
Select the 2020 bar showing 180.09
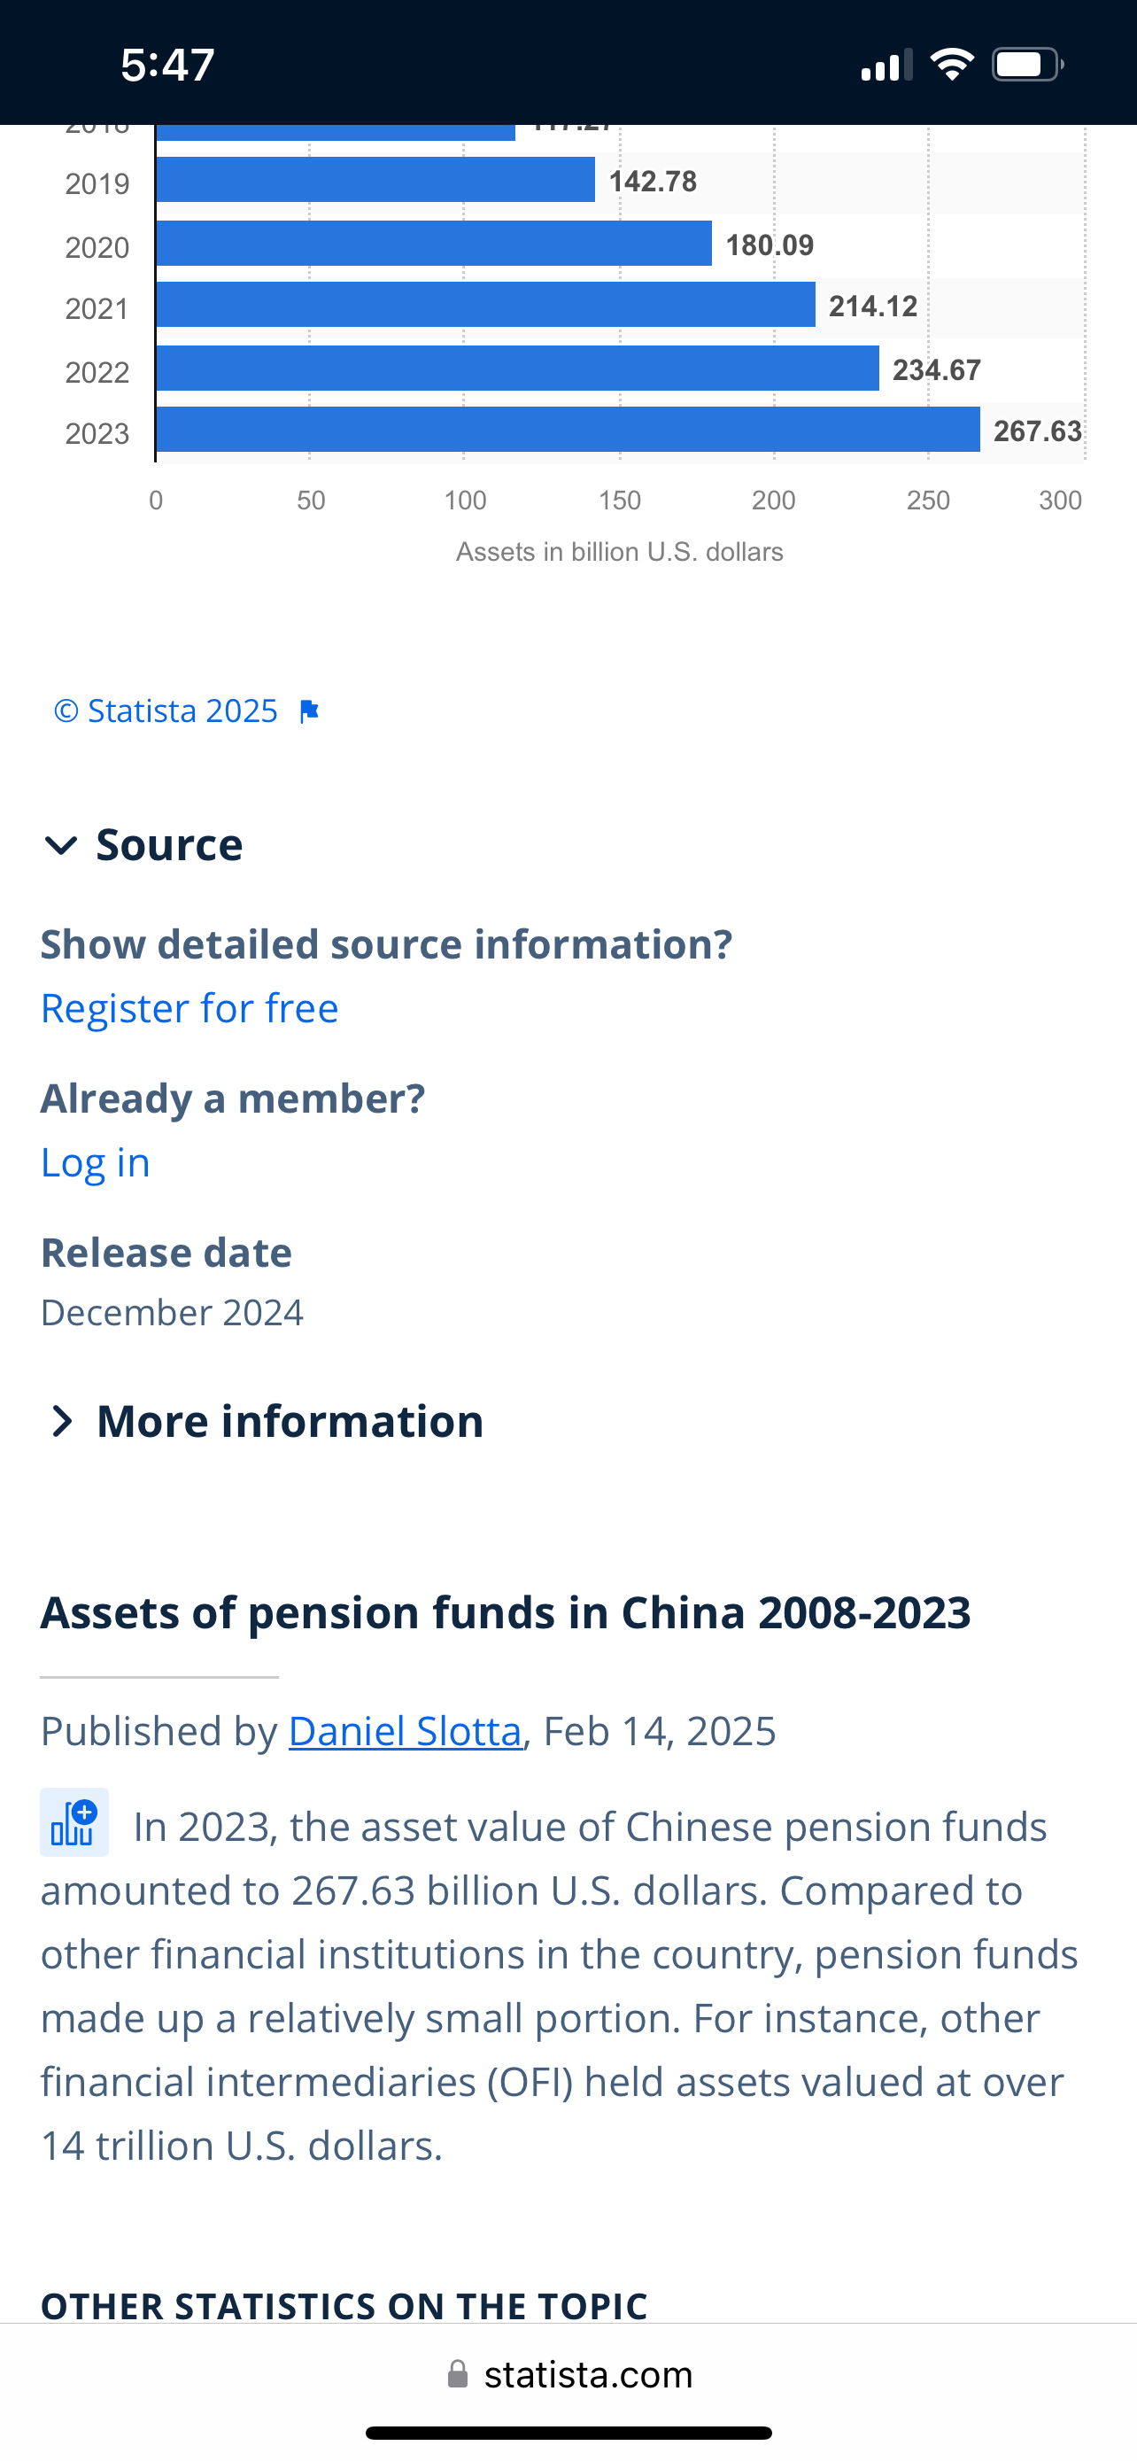(435, 244)
